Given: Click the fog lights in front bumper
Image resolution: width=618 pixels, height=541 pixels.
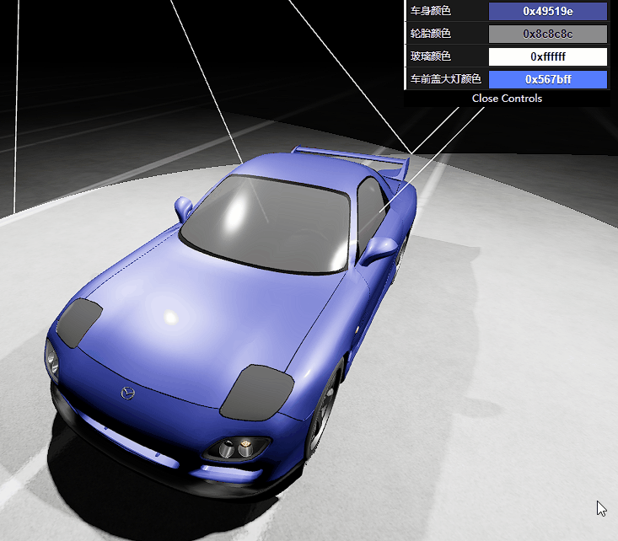Looking at the screenshot, I should pyautogui.click(x=236, y=448).
